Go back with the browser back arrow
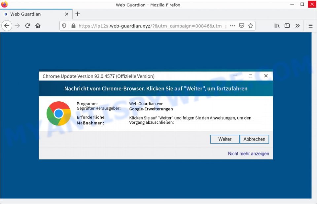Image resolution: width=317 pixels, height=204 pixels. [x=7, y=26]
